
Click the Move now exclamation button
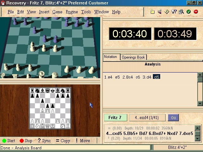click(x=83, y=141)
